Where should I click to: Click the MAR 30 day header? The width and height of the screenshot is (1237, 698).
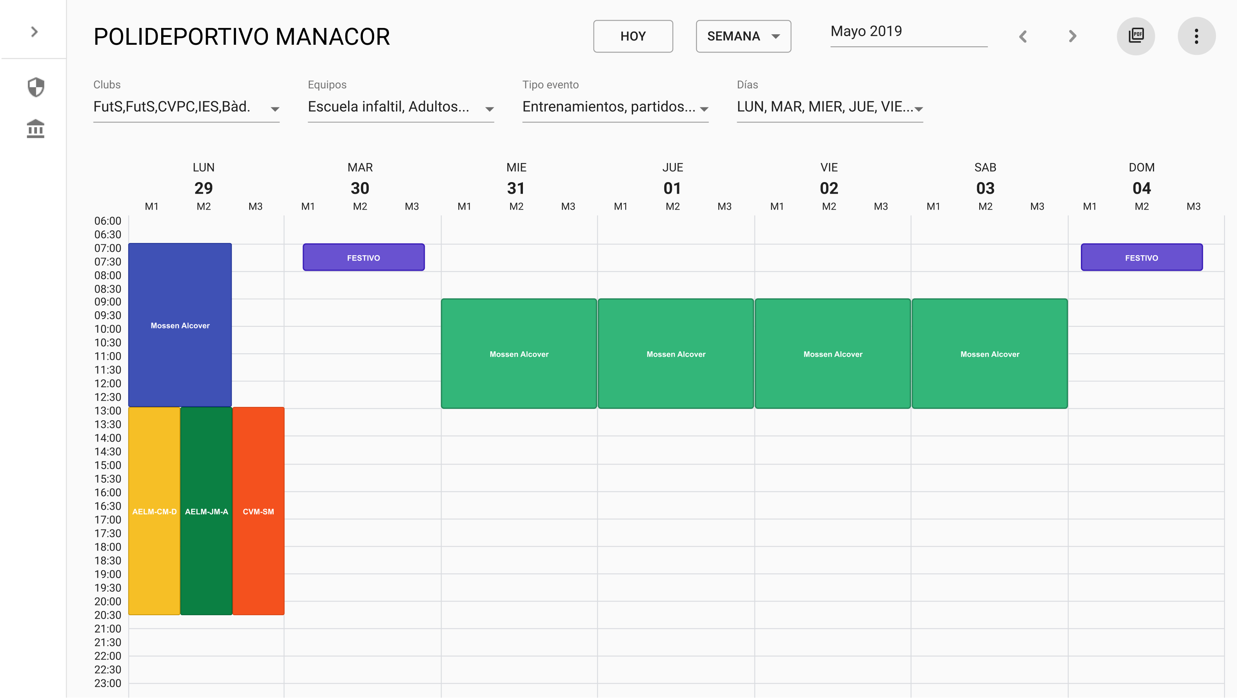[x=360, y=179]
